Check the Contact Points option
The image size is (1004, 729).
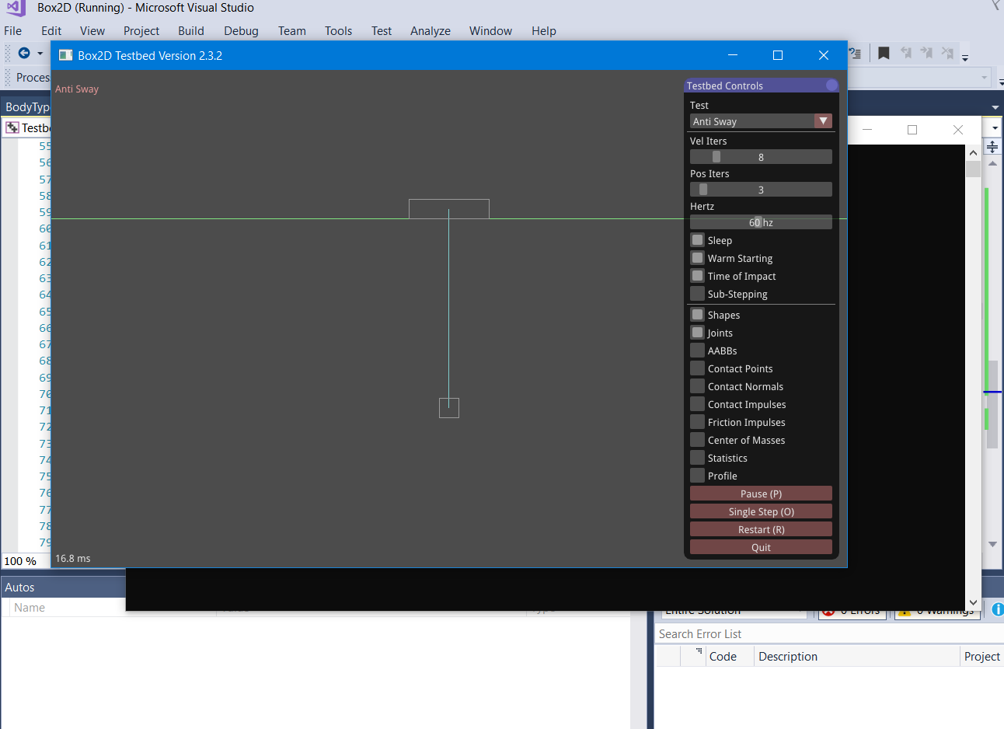(695, 368)
